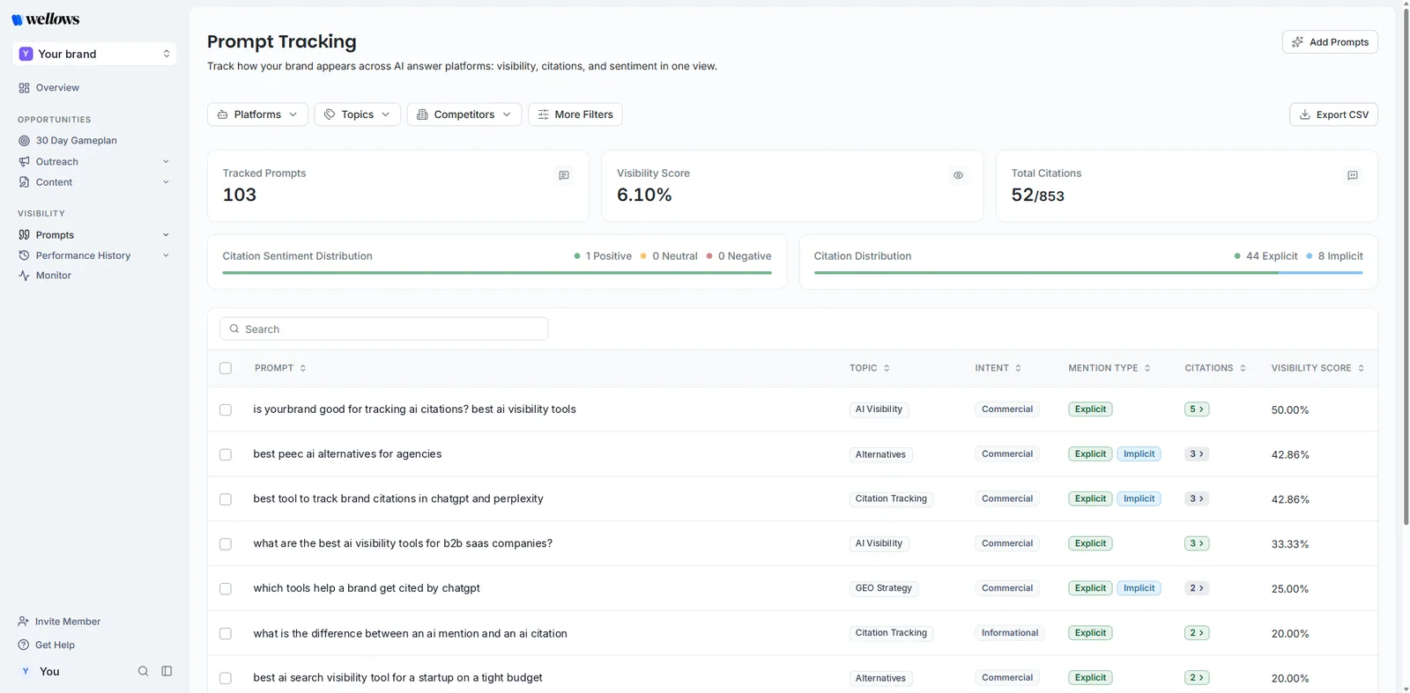Sort table by Mention Type column

click(1147, 368)
